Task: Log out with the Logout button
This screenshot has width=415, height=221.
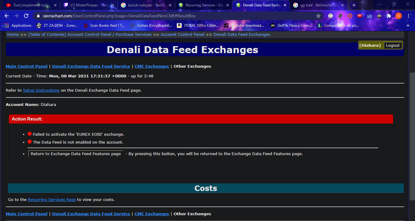Action: (x=393, y=45)
